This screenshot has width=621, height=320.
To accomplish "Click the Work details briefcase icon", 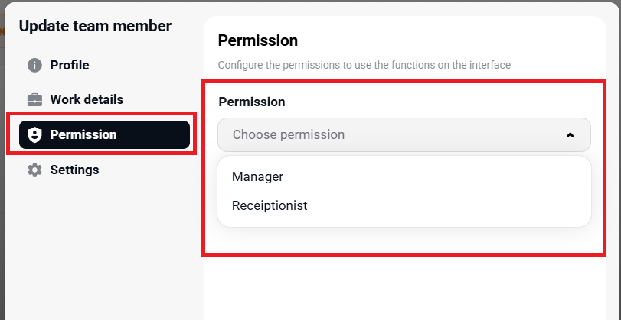I will (x=34, y=100).
